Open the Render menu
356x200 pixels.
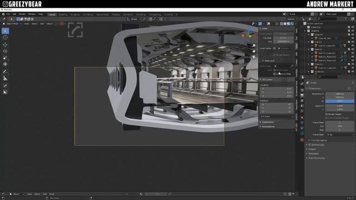(x=22, y=14)
